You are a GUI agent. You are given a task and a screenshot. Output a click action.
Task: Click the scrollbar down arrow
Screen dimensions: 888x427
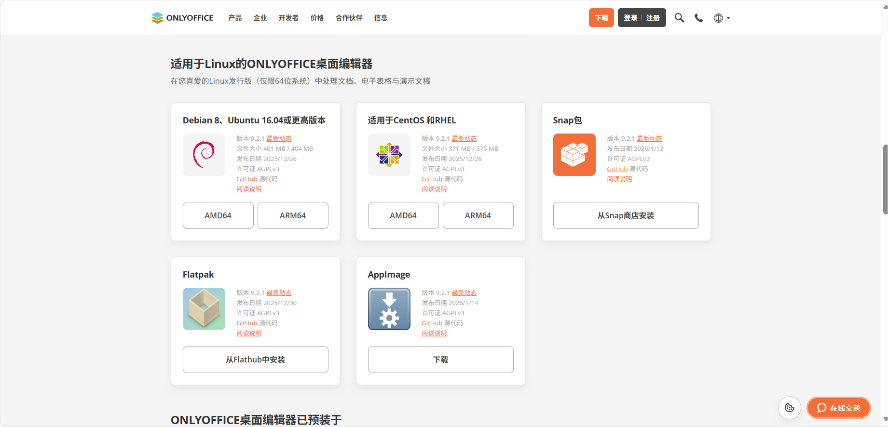(x=885, y=420)
